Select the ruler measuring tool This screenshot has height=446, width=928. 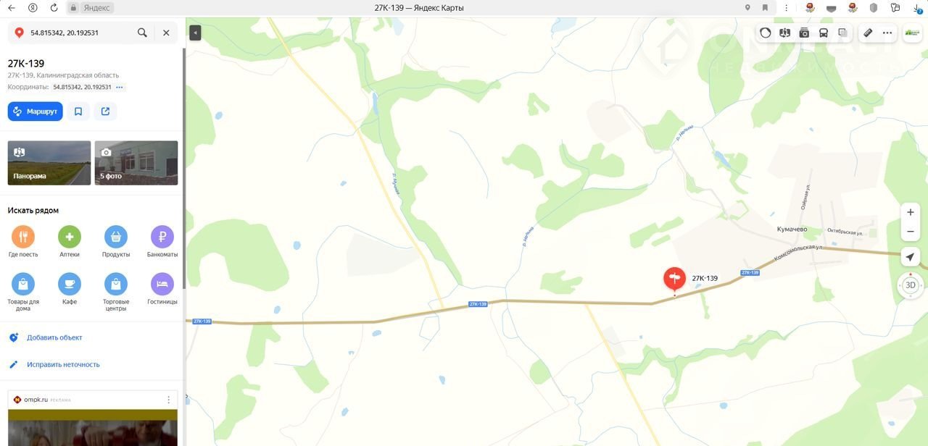[868, 33]
